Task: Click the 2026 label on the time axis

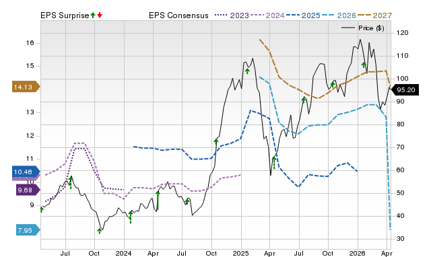Action: point(358,253)
